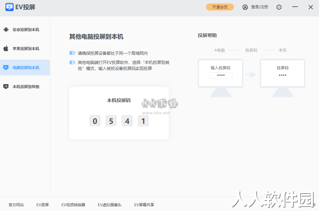
Task: Click the blue monitor icon in sidebar
Action: (x=6, y=67)
